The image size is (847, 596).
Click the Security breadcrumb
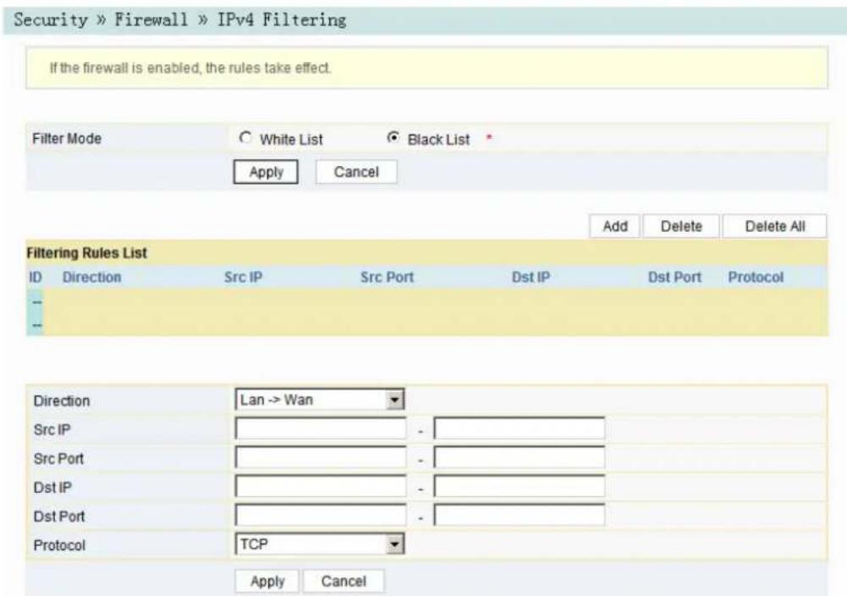pos(50,20)
